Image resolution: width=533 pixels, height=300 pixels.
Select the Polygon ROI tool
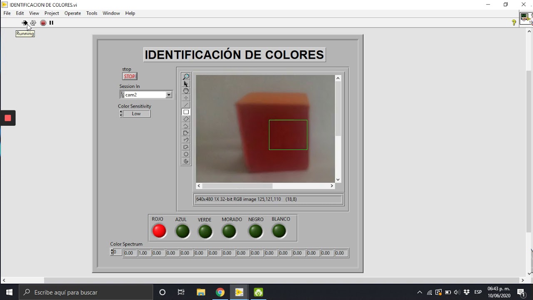point(186,133)
